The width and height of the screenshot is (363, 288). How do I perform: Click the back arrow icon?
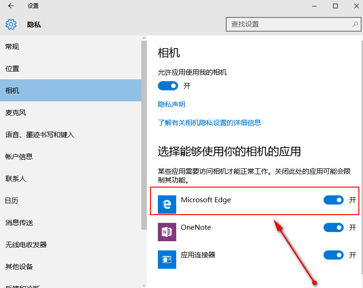(x=11, y=6)
